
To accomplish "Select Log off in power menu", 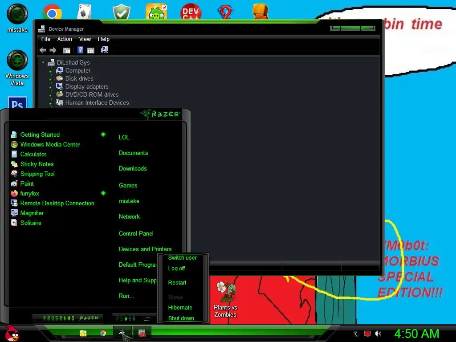I will point(176,269).
